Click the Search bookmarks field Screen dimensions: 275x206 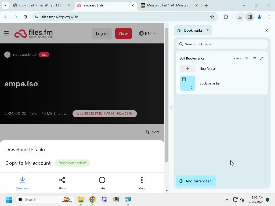point(222,44)
